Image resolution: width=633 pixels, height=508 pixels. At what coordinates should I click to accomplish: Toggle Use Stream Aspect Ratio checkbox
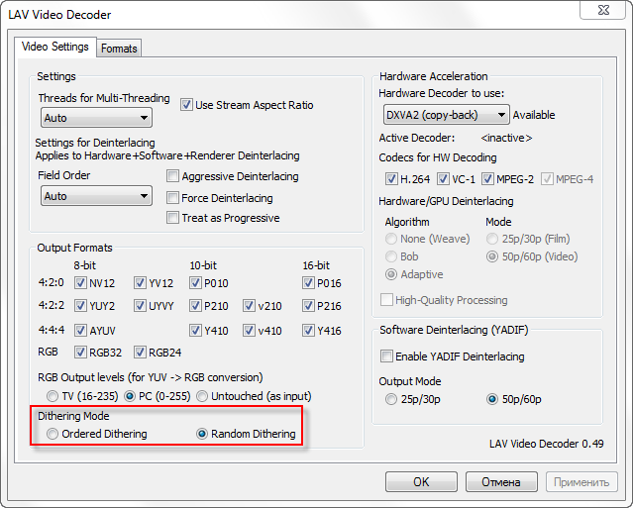[x=187, y=105]
